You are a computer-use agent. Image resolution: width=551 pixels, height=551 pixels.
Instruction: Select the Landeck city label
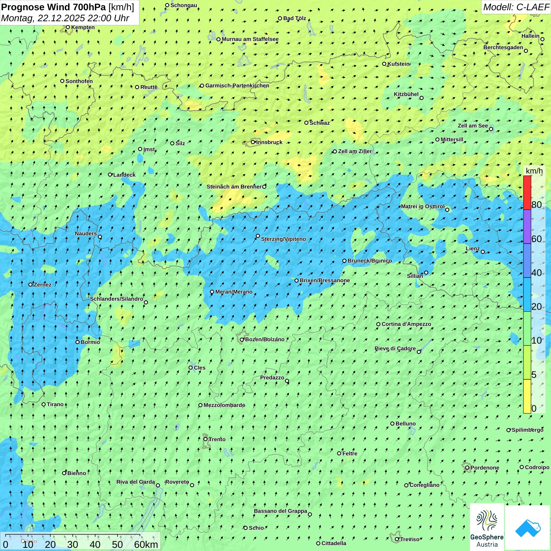(x=124, y=175)
